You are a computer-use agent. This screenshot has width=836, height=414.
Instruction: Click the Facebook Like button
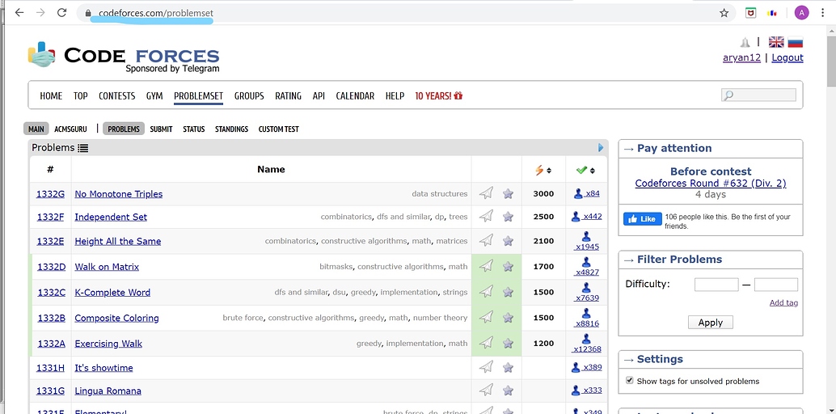pyautogui.click(x=643, y=219)
